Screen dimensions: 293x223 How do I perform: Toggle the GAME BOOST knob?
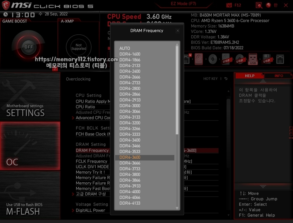click(x=28, y=47)
